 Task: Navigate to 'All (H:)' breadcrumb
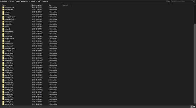click(12, 1)
